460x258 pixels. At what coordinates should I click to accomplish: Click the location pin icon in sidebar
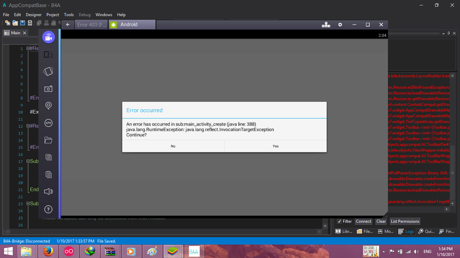pos(48,106)
